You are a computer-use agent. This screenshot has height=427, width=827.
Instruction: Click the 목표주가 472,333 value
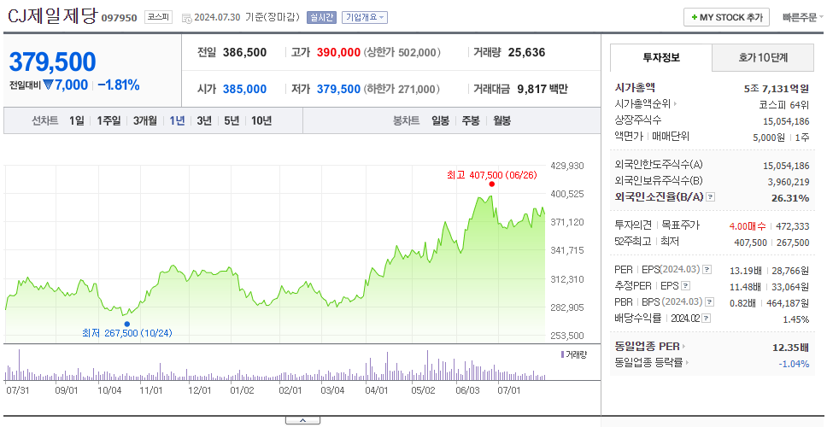tap(792, 226)
